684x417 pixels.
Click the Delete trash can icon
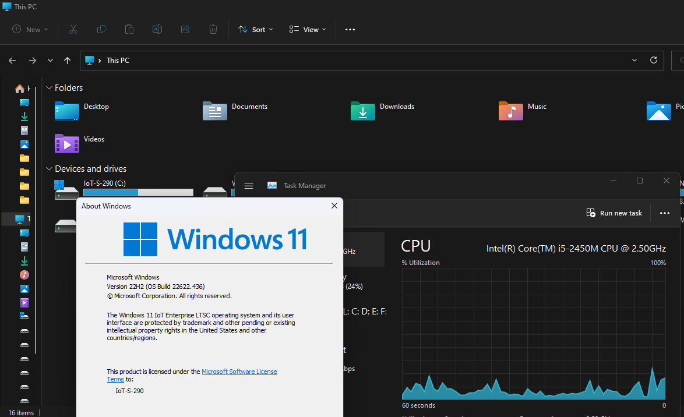[x=213, y=29]
